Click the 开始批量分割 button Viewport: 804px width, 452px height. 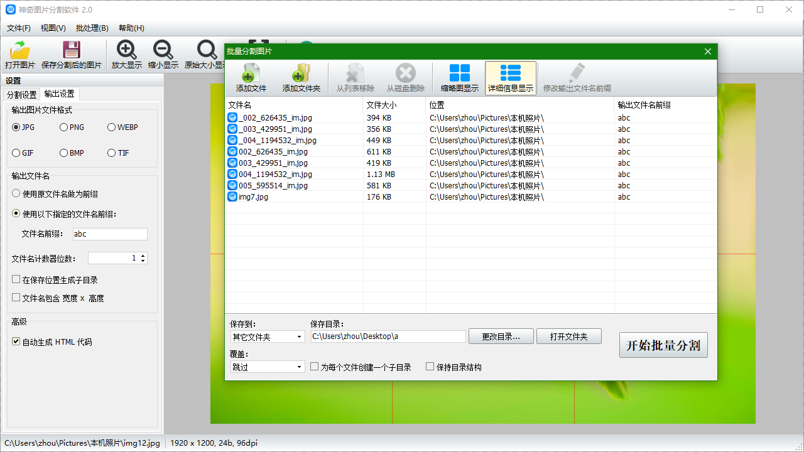(x=663, y=345)
